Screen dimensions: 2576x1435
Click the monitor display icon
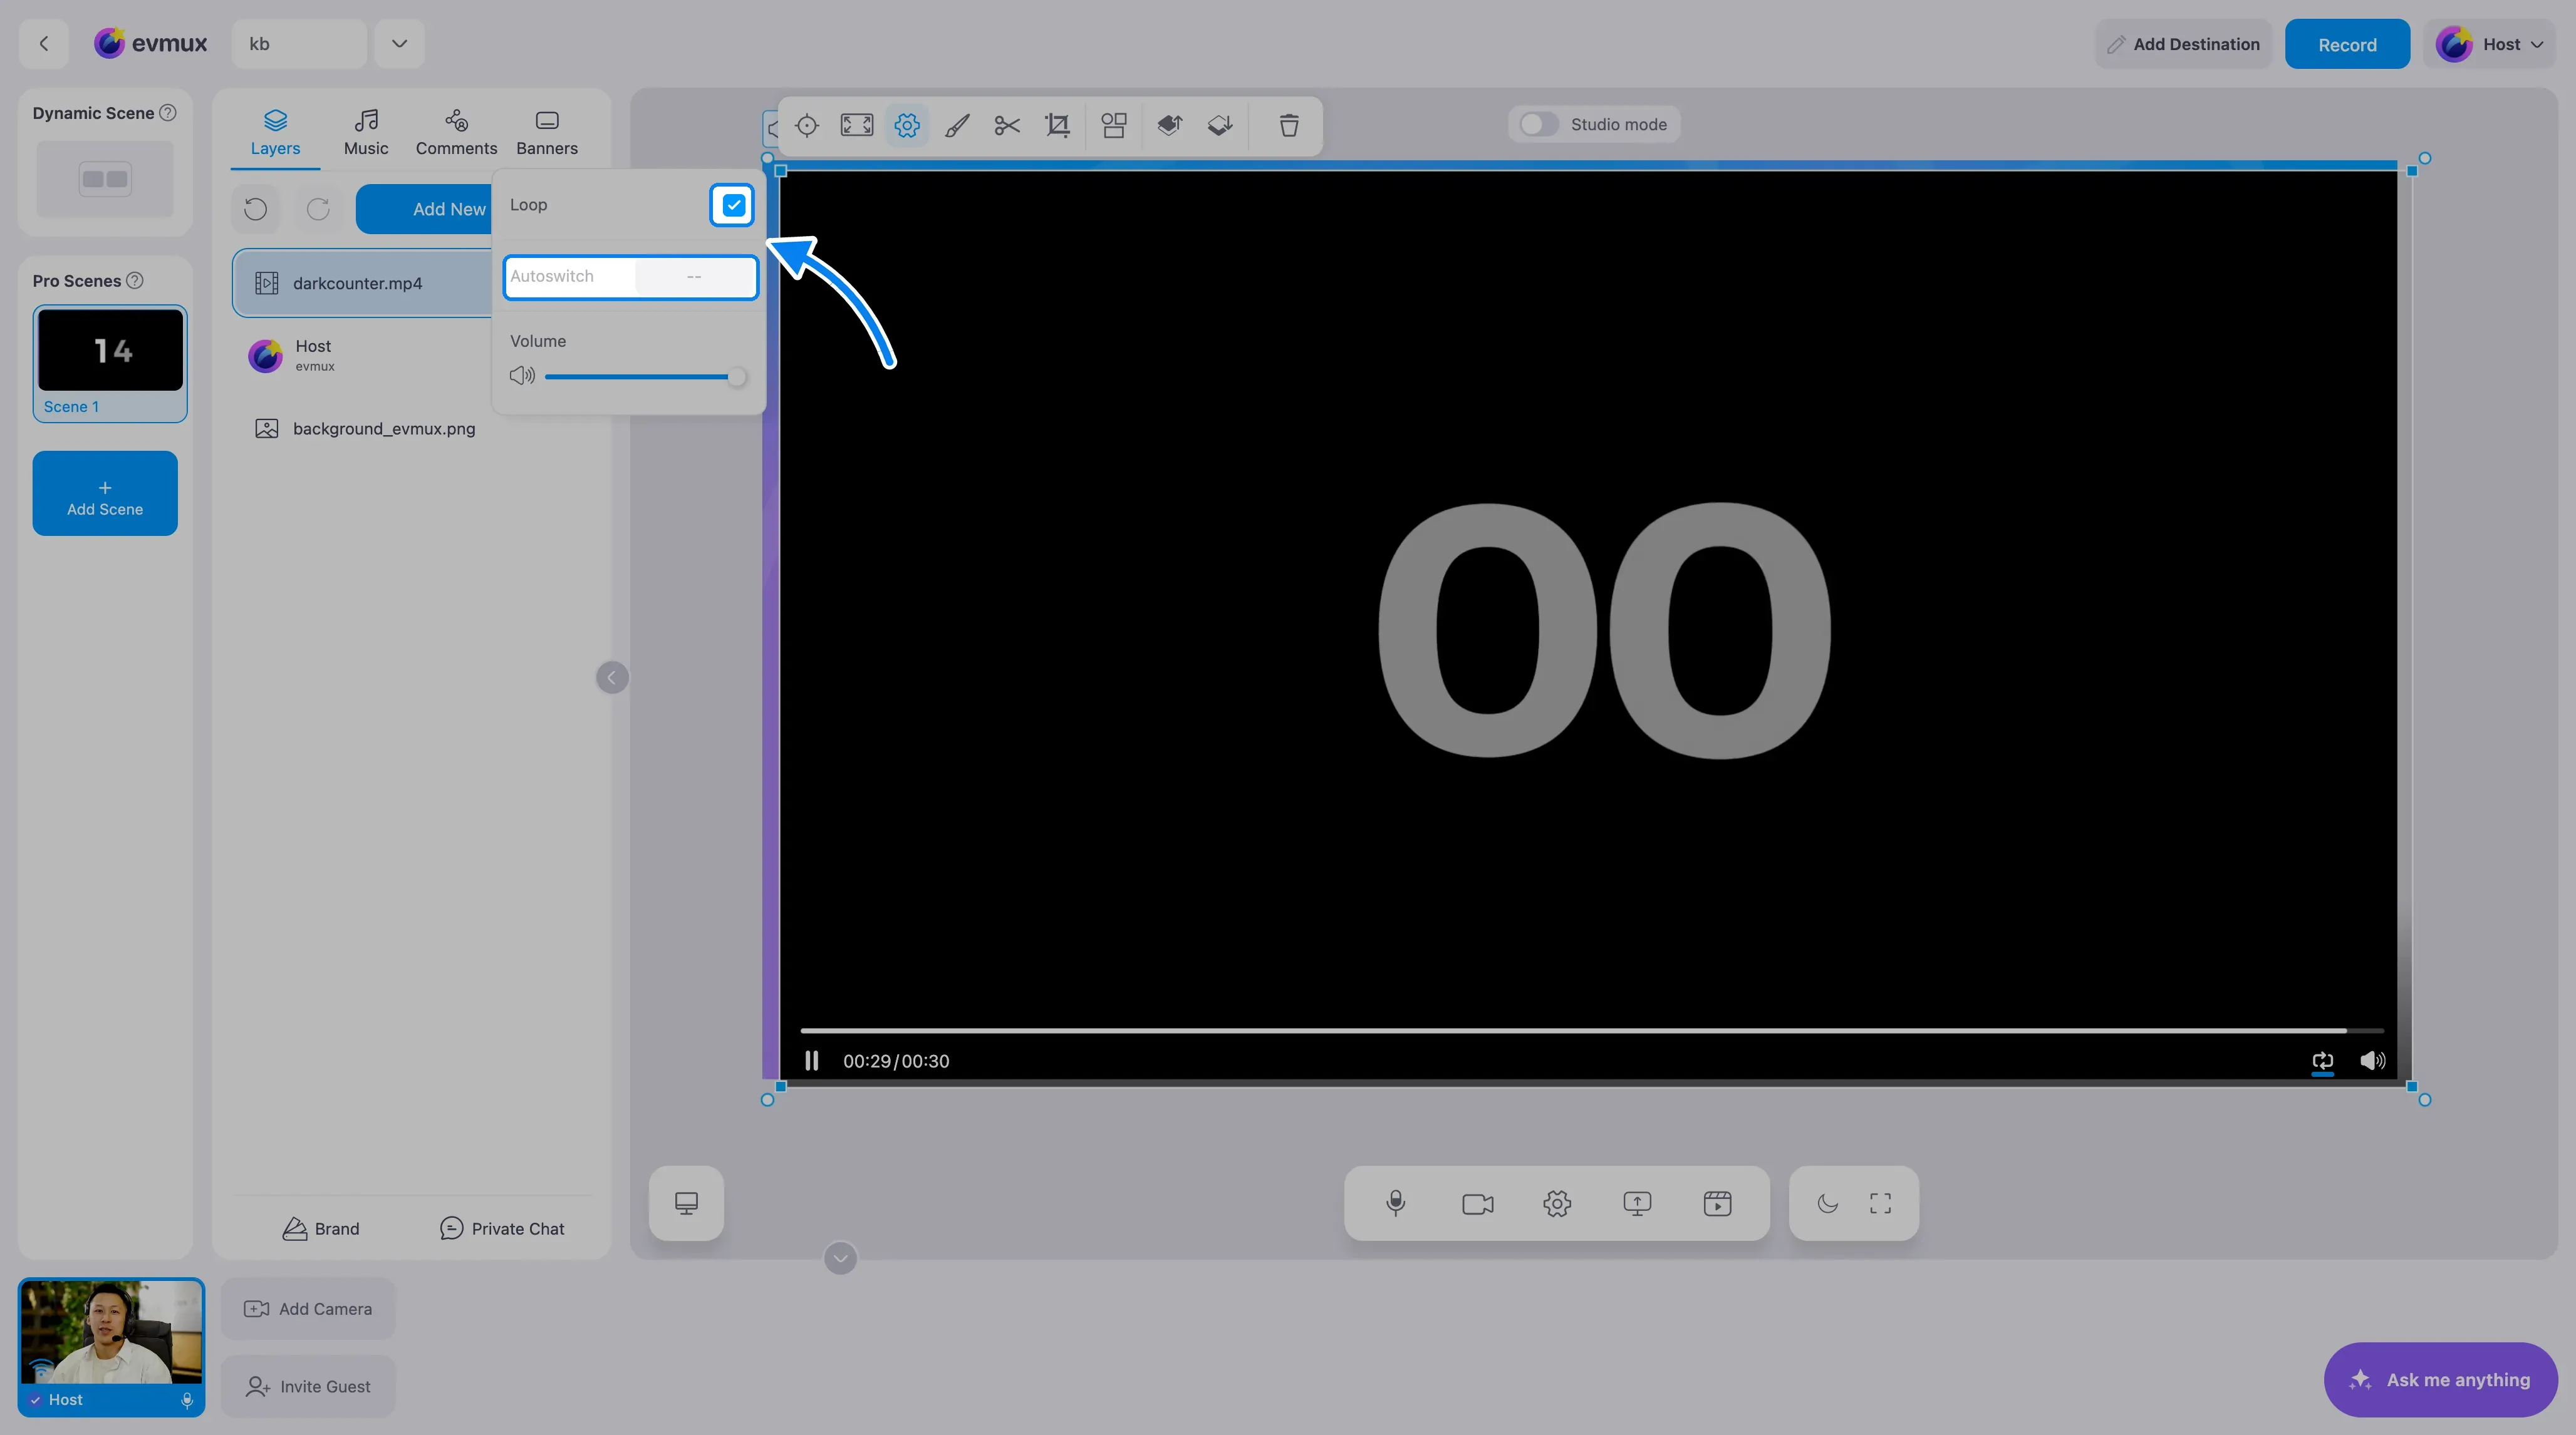tap(686, 1203)
